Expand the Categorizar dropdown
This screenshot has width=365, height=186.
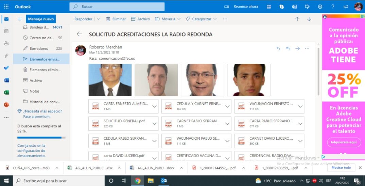(215, 19)
